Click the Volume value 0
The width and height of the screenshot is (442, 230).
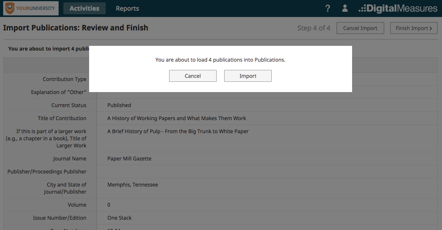[109, 205]
